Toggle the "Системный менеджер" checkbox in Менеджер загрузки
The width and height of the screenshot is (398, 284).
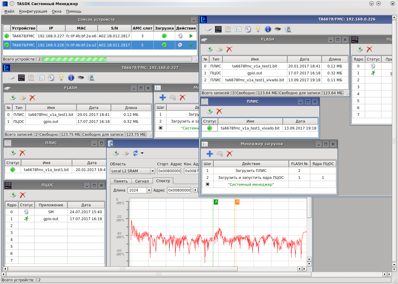207,184
